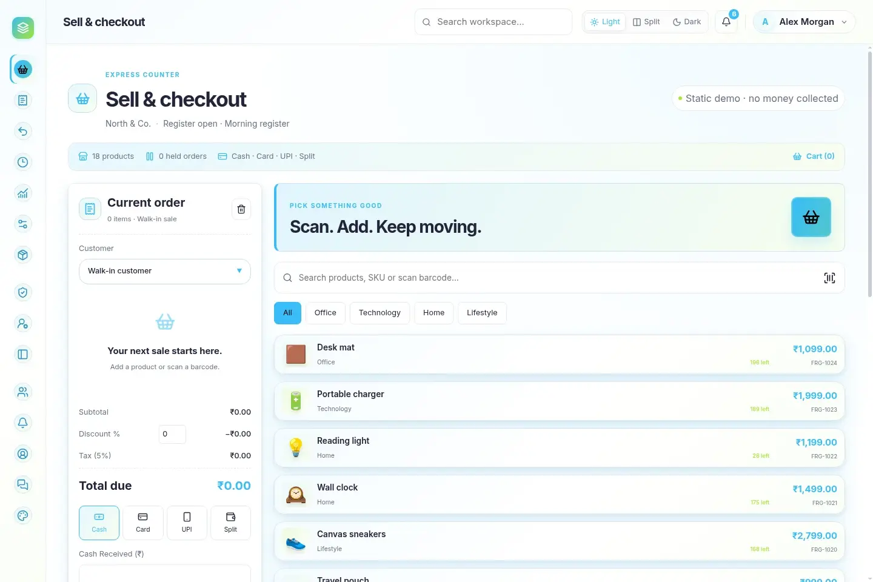The height and width of the screenshot is (582, 873).
Task: Open the Cart (0) link
Action: pos(814,156)
